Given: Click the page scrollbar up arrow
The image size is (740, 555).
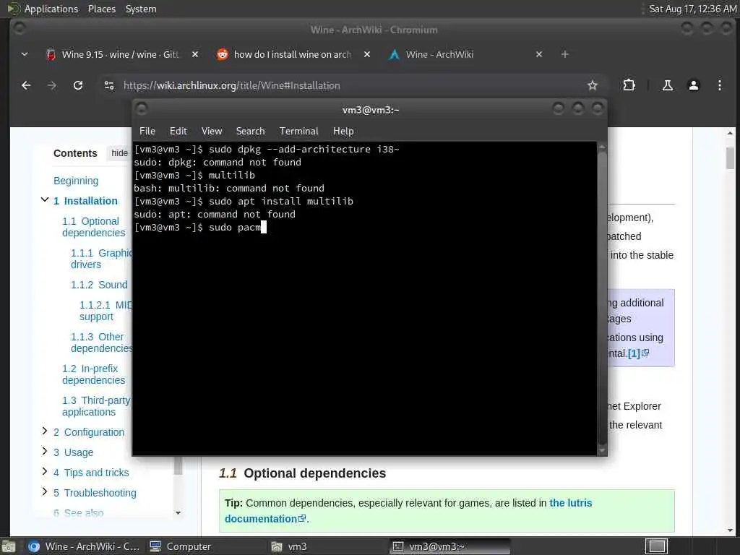Looking at the screenshot, I should point(730,134).
